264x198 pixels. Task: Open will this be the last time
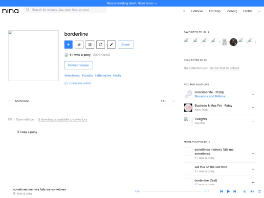(211, 167)
